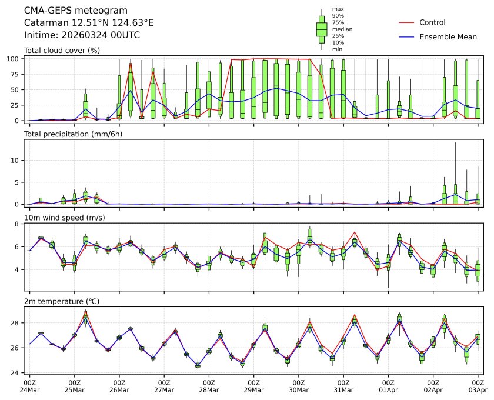Select the Total cloud cover panel title

click(62, 51)
